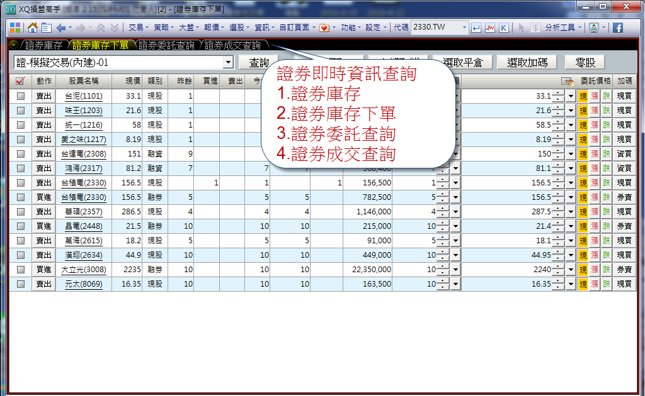
Task: Click the red trend chart toolbar icon
Action: pyautogui.click(x=490, y=28)
